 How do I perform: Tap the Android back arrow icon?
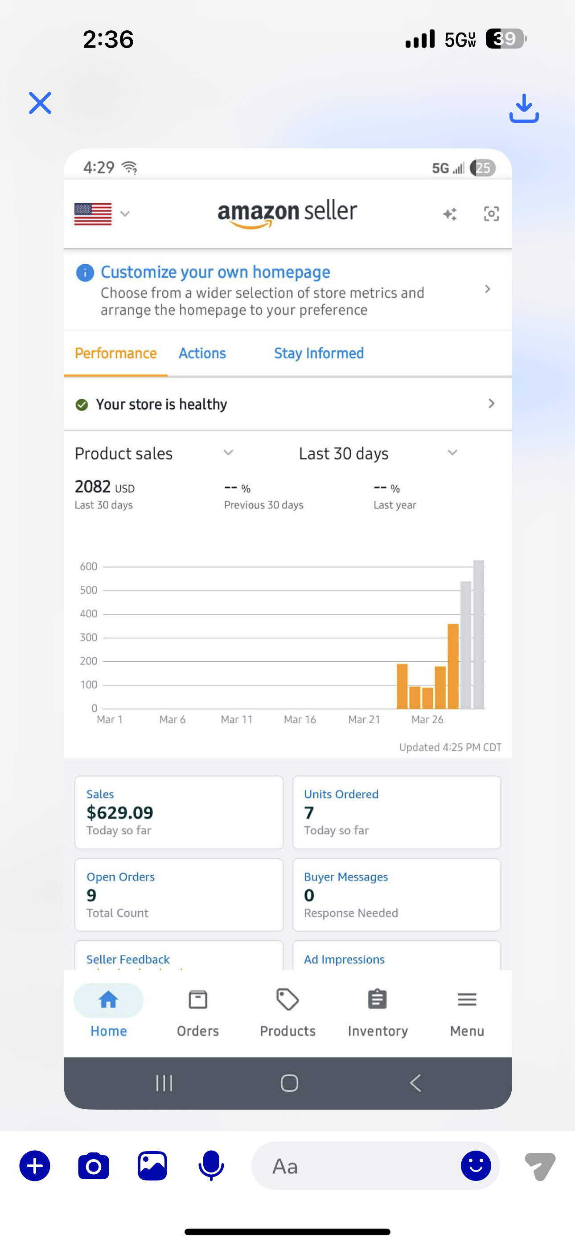click(415, 1083)
